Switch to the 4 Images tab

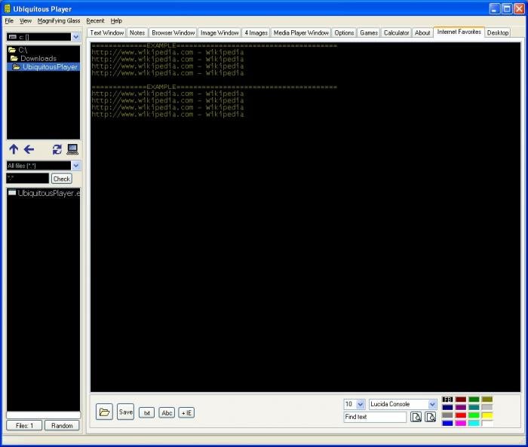256,32
